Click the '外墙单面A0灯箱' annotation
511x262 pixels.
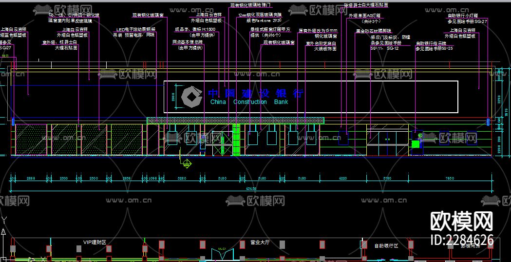pos(364,15)
